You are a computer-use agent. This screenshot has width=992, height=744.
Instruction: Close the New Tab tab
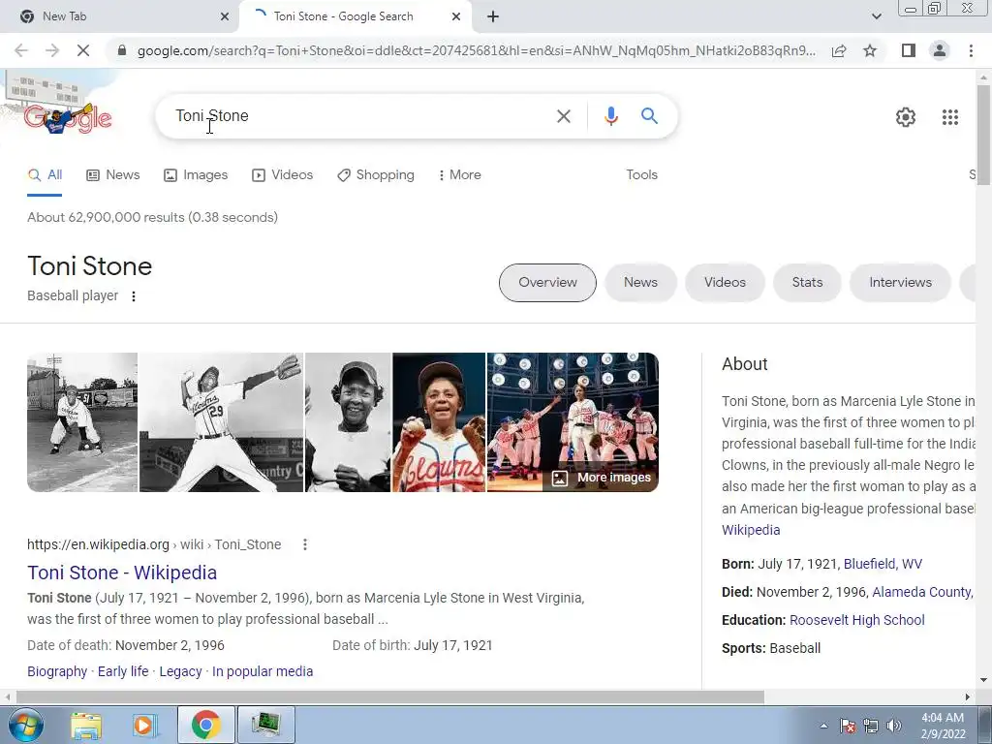click(224, 17)
